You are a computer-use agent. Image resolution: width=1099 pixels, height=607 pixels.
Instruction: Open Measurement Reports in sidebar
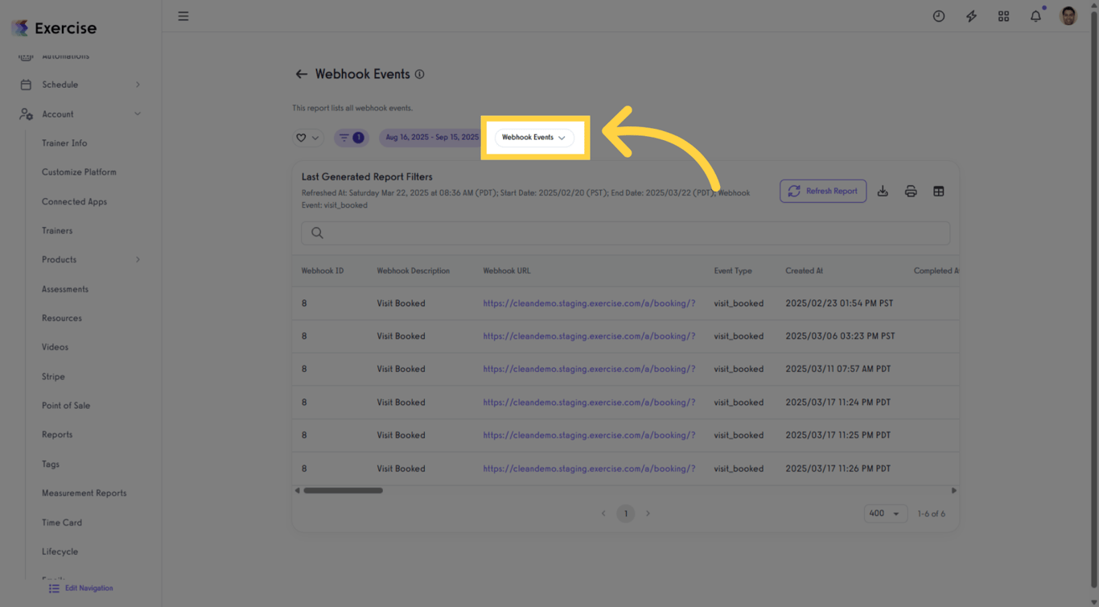84,493
